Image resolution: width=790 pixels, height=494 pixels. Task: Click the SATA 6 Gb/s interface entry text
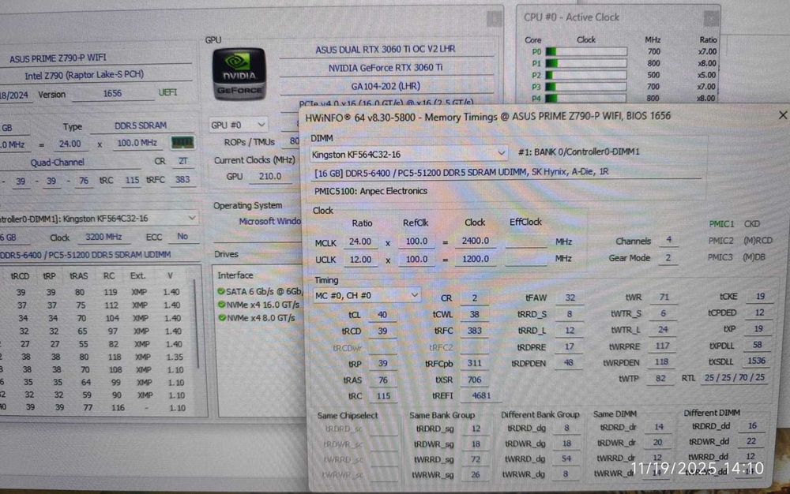tap(264, 291)
